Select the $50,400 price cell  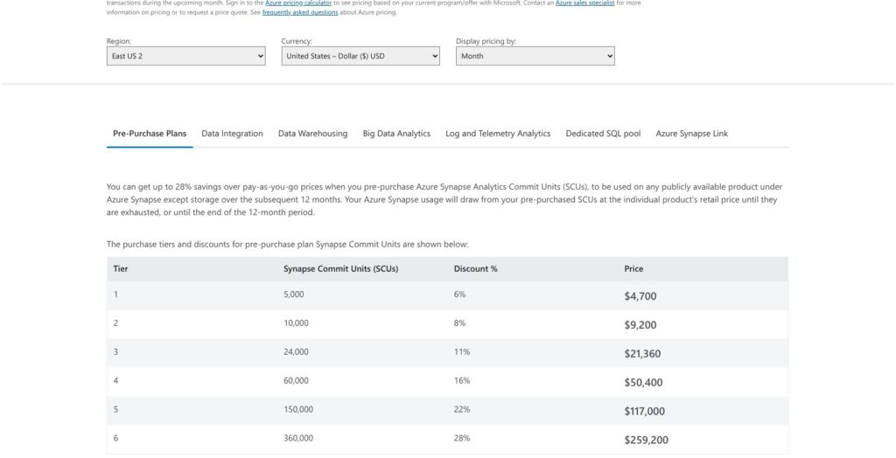643,383
